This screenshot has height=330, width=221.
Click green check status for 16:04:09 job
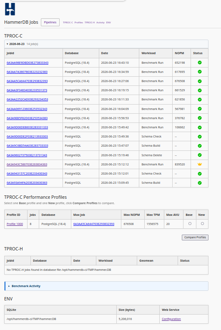[199, 109]
